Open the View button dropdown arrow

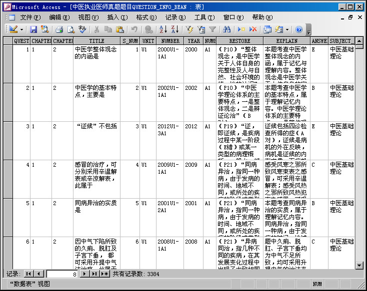[x=22, y=29]
